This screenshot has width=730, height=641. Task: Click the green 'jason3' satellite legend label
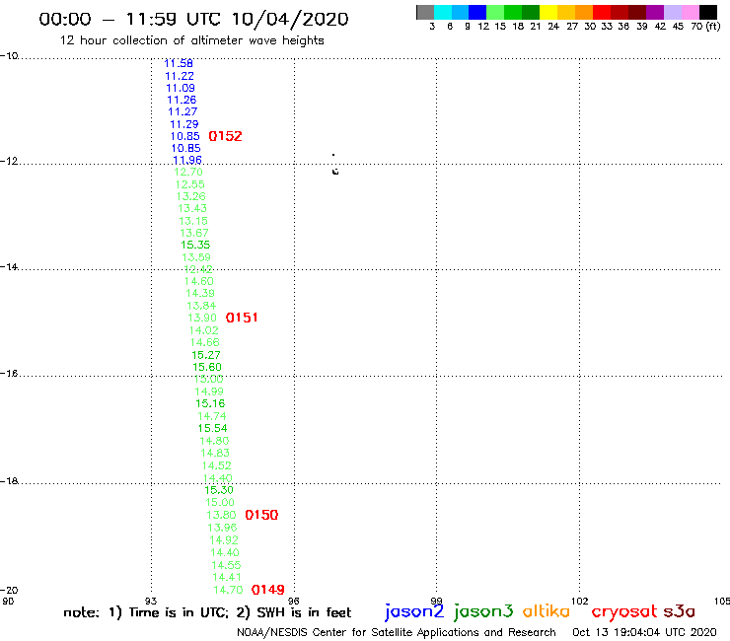[x=483, y=611]
